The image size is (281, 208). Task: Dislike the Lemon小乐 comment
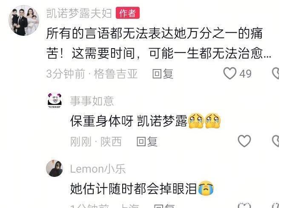[276, 205]
